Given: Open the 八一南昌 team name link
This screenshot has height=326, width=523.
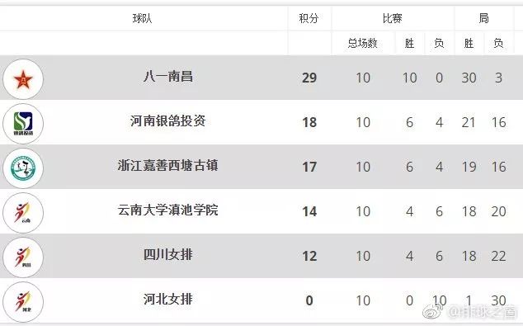Looking at the screenshot, I should point(168,77).
